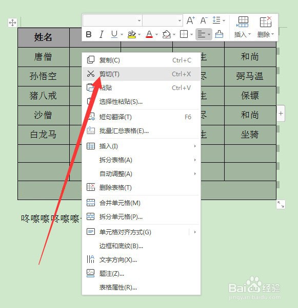Click the merge cells icon
298x308 pixels.
point(91,203)
